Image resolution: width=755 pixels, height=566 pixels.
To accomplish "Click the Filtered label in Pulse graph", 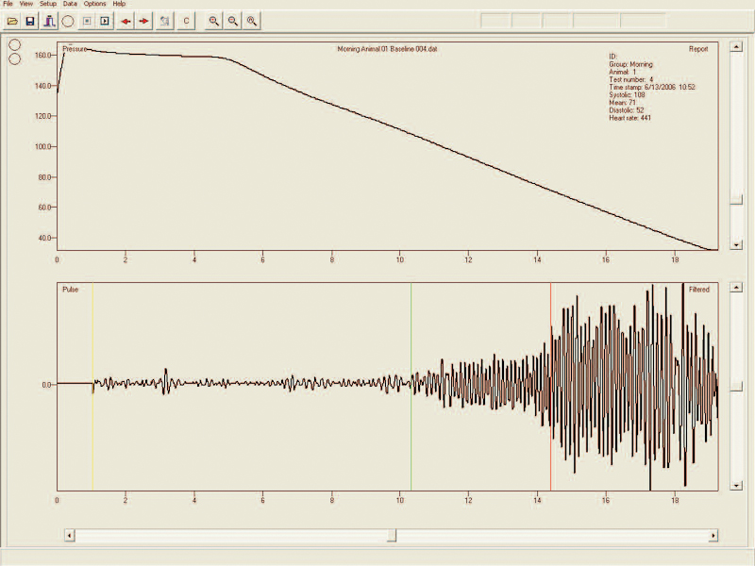I will [698, 290].
